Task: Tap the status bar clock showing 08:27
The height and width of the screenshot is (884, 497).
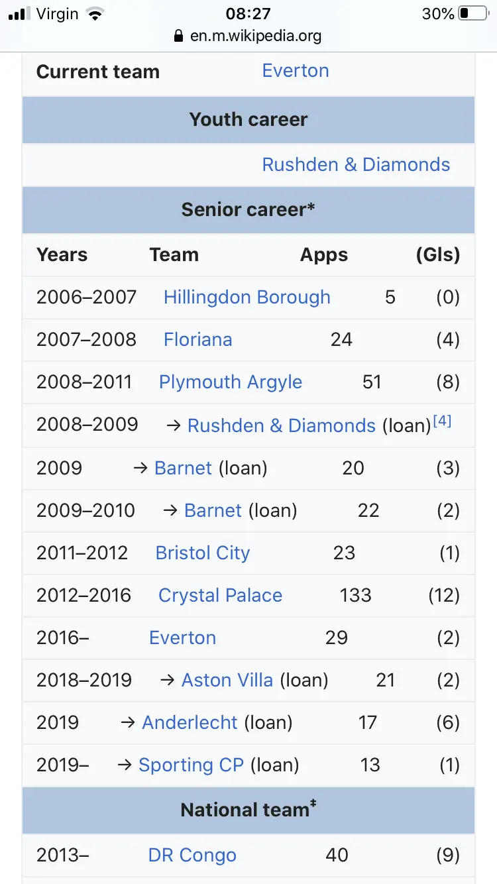Action: [248, 14]
